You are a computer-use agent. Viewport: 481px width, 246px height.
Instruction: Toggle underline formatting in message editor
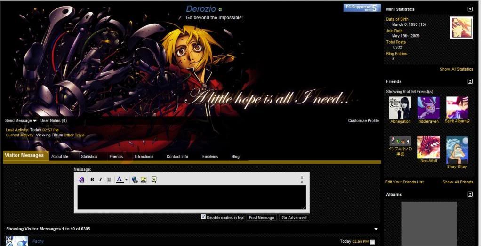point(109,180)
